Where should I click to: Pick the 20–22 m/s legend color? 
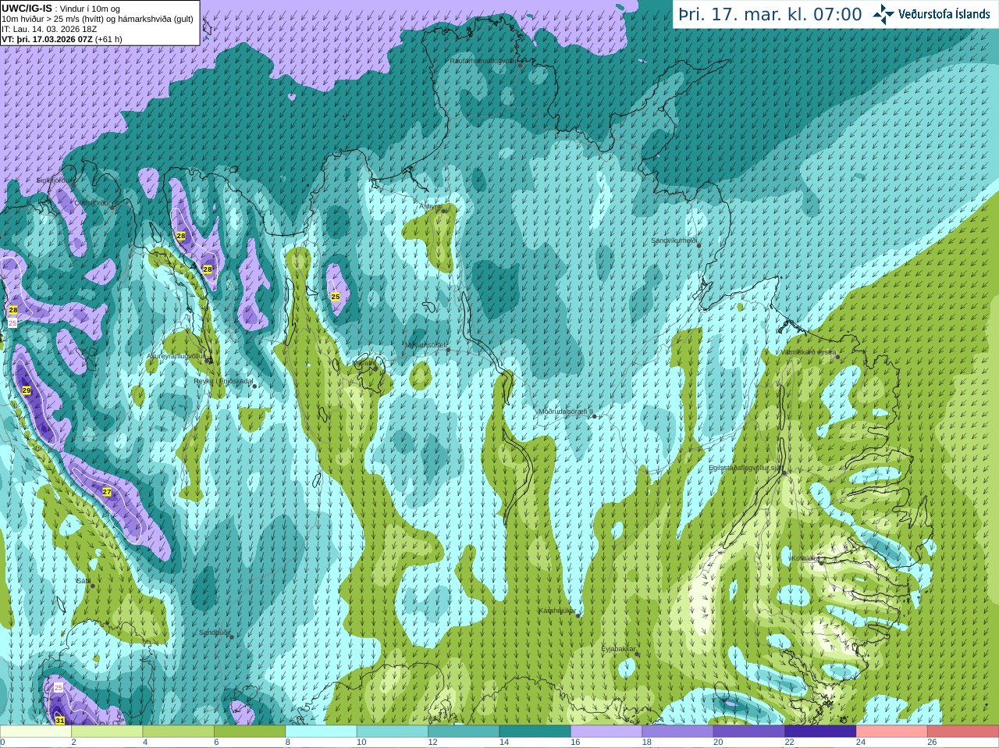(749, 732)
